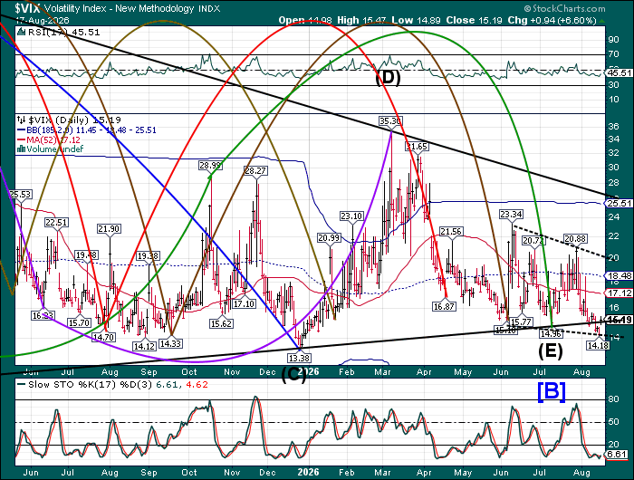Click the 15.70 low price label
Image resolution: width=634 pixels, height=480 pixels.
(80, 322)
